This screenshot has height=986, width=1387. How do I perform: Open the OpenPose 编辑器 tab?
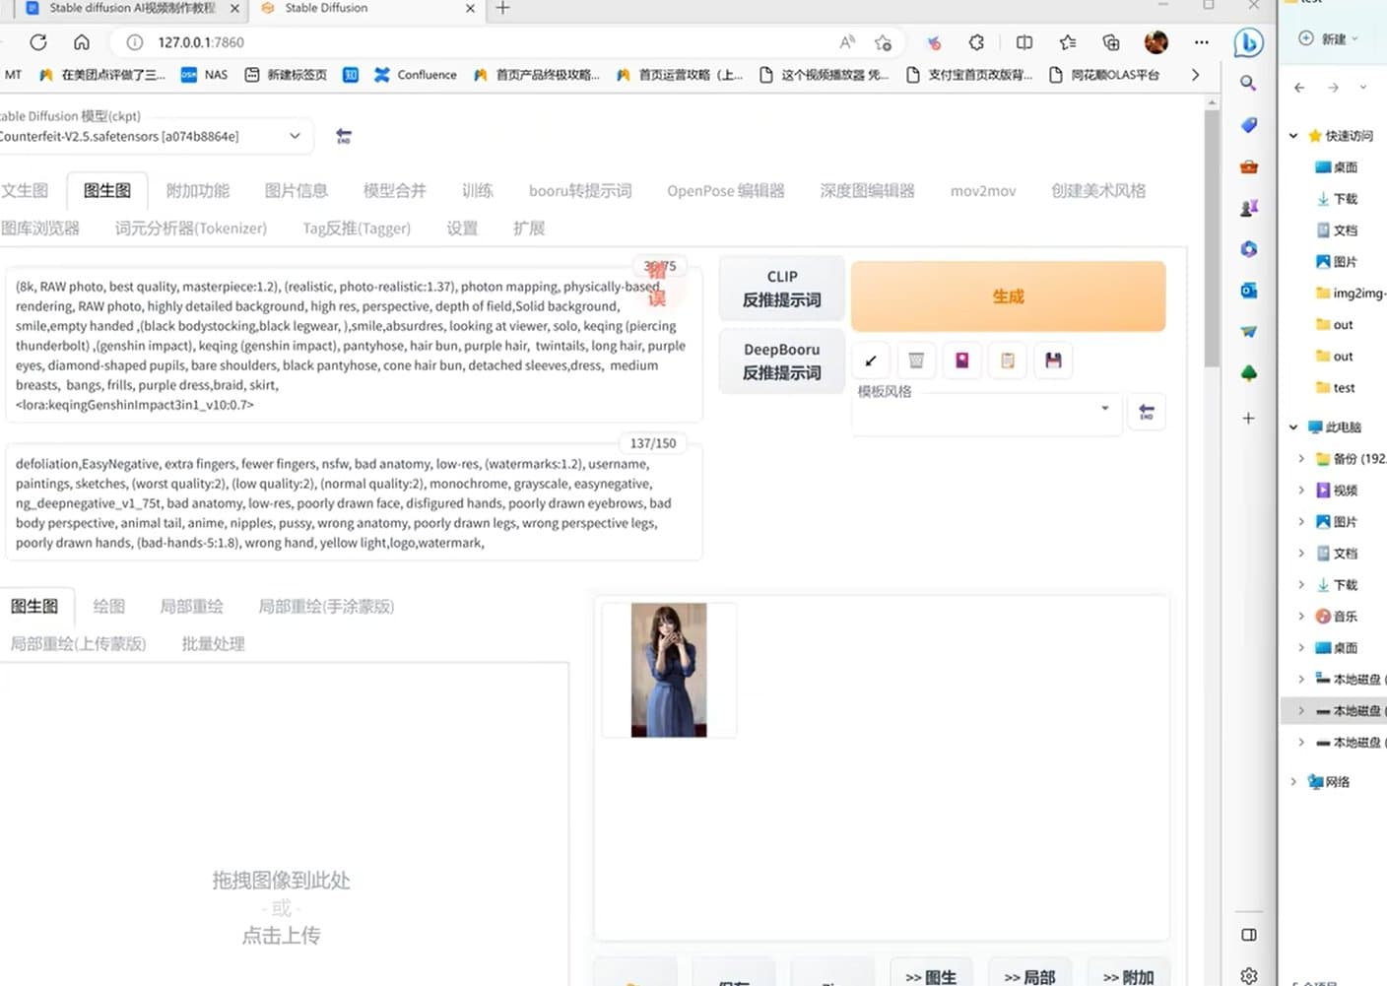(725, 191)
